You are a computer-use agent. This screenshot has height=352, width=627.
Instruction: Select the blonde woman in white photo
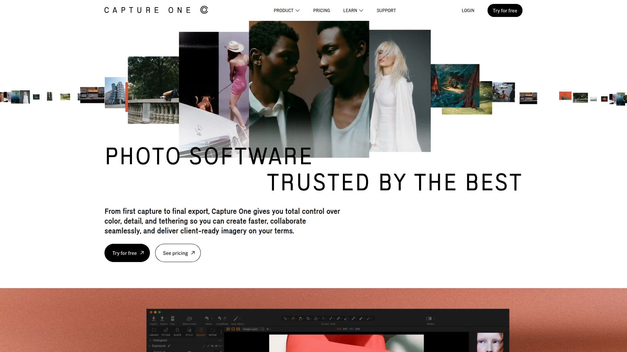coord(400,91)
